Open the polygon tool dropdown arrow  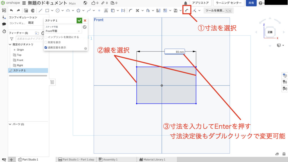83,10
